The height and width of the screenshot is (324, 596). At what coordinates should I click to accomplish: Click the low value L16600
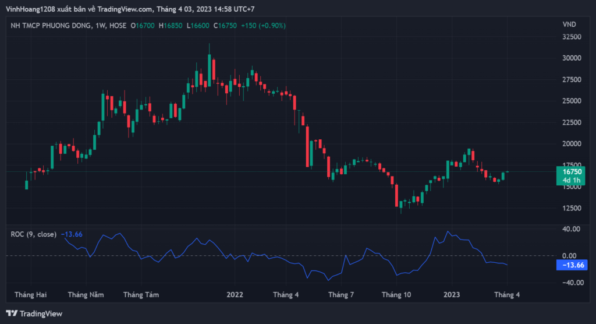198,26
